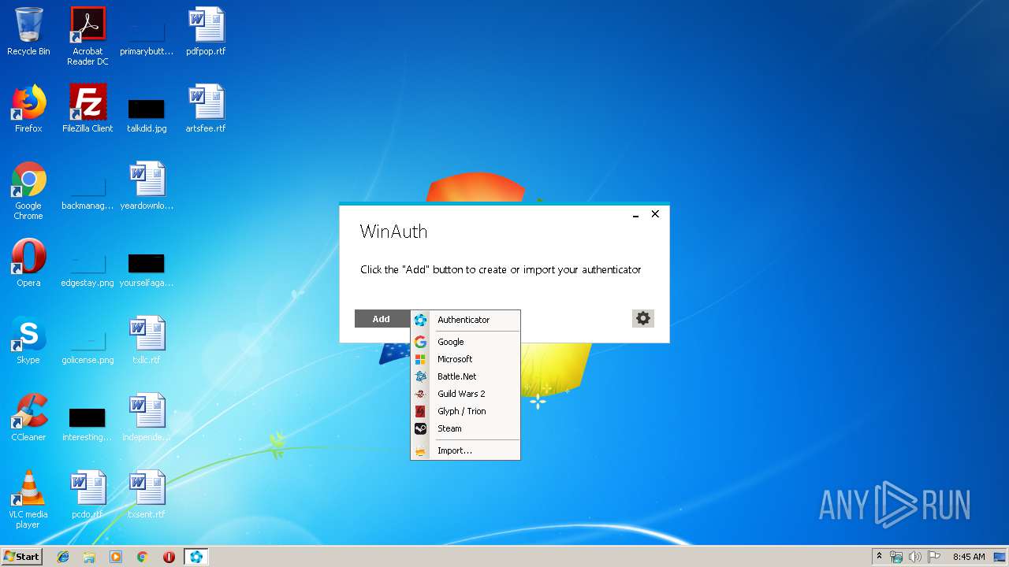Open the Windows Start menu
1009x567 pixels.
click(22, 556)
